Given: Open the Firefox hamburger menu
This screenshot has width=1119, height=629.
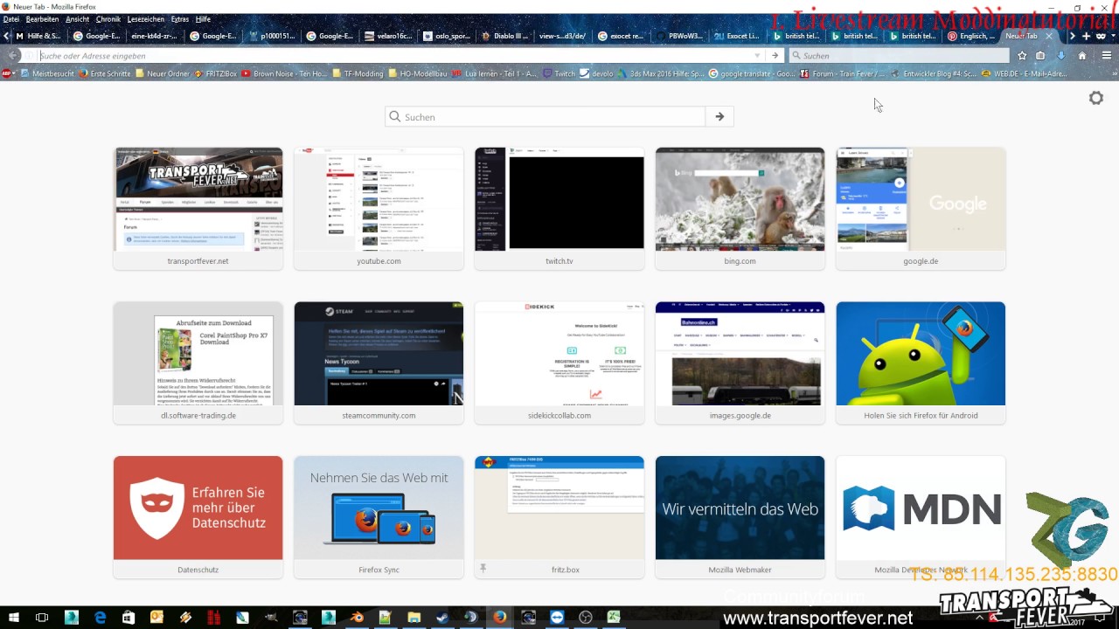Looking at the screenshot, I should click(1106, 55).
